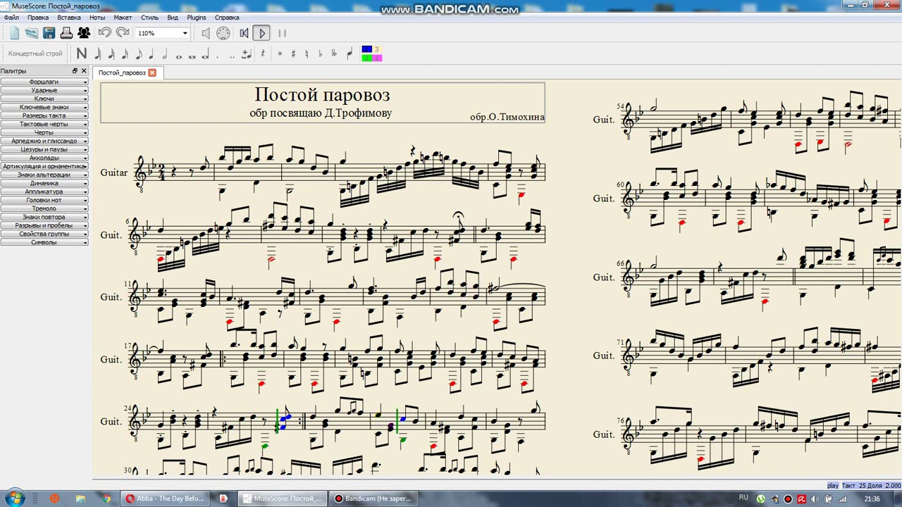Select the 16th note duration

point(125,54)
